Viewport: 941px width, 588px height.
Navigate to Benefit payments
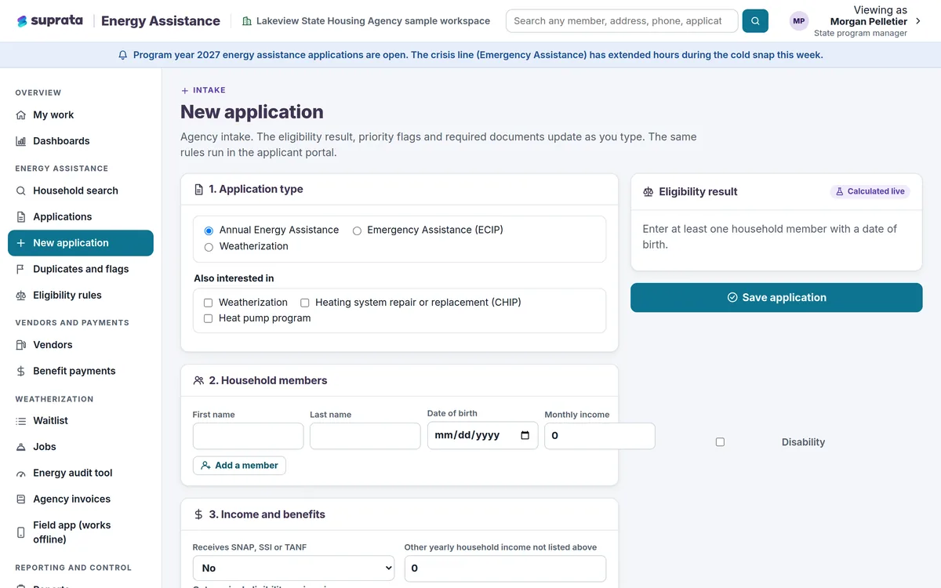(x=81, y=371)
